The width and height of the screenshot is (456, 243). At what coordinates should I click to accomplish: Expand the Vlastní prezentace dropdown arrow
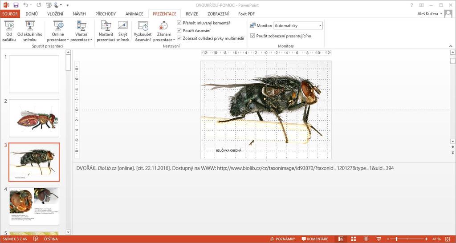[x=91, y=40]
